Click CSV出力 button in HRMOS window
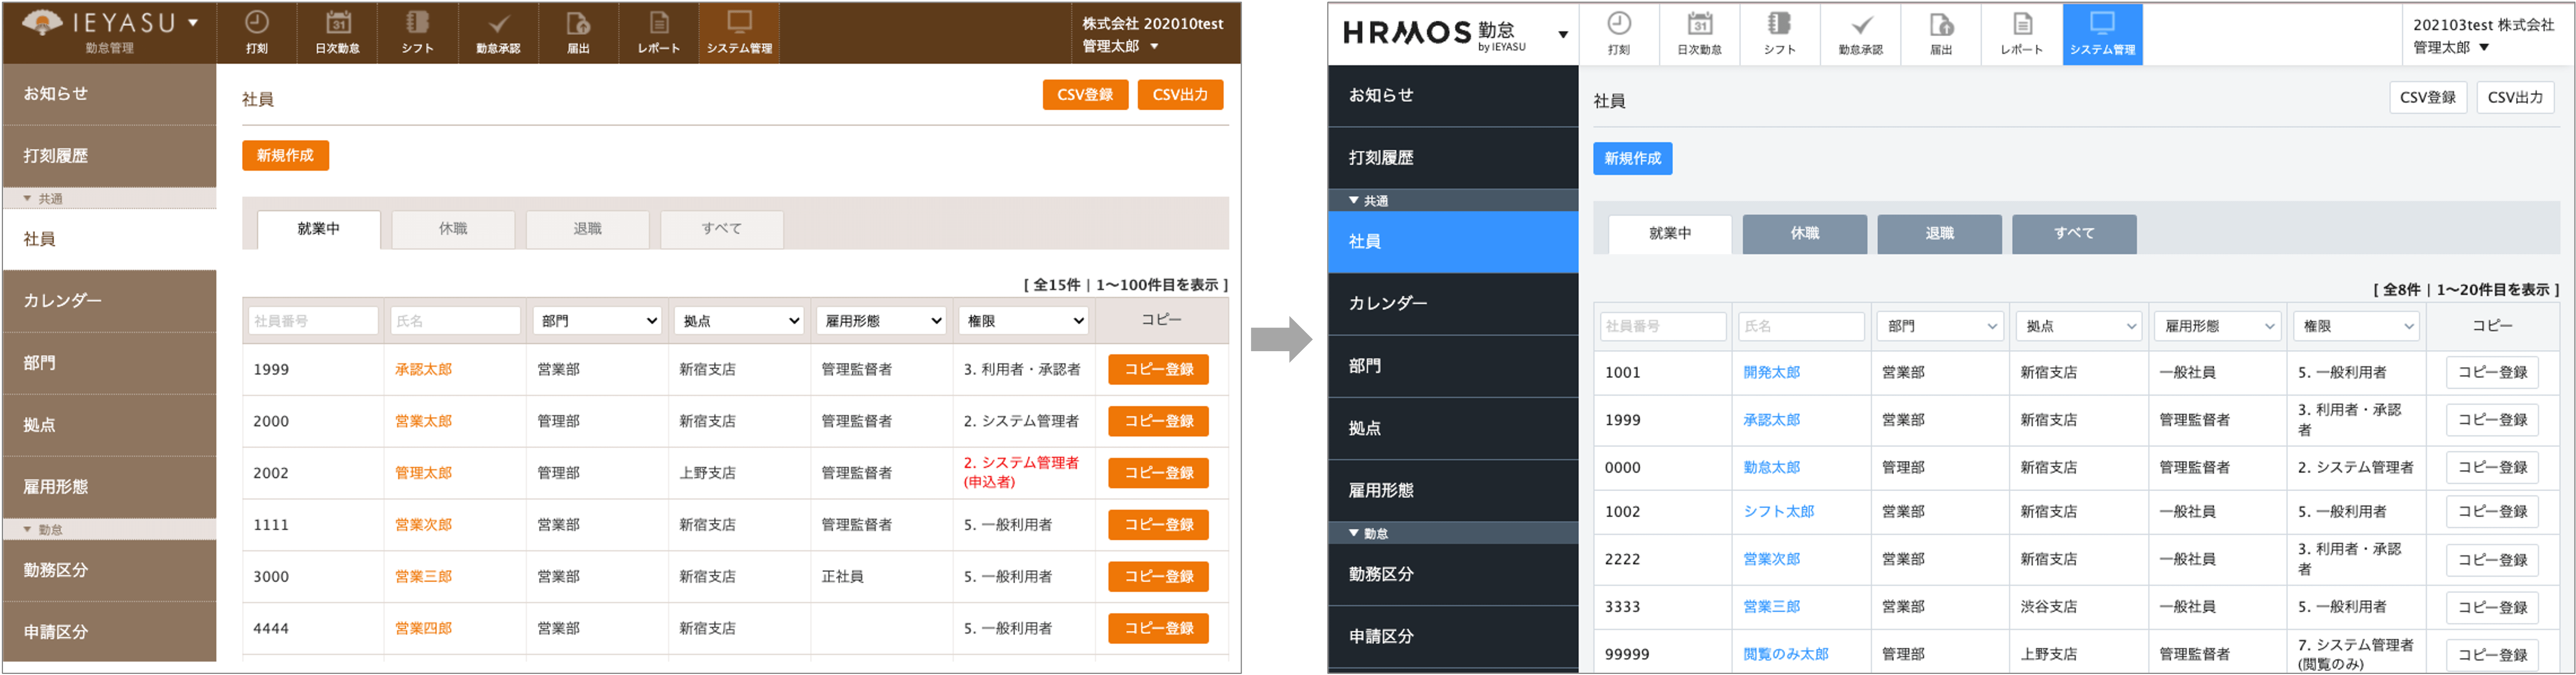This screenshot has width=2576, height=675. click(2515, 98)
